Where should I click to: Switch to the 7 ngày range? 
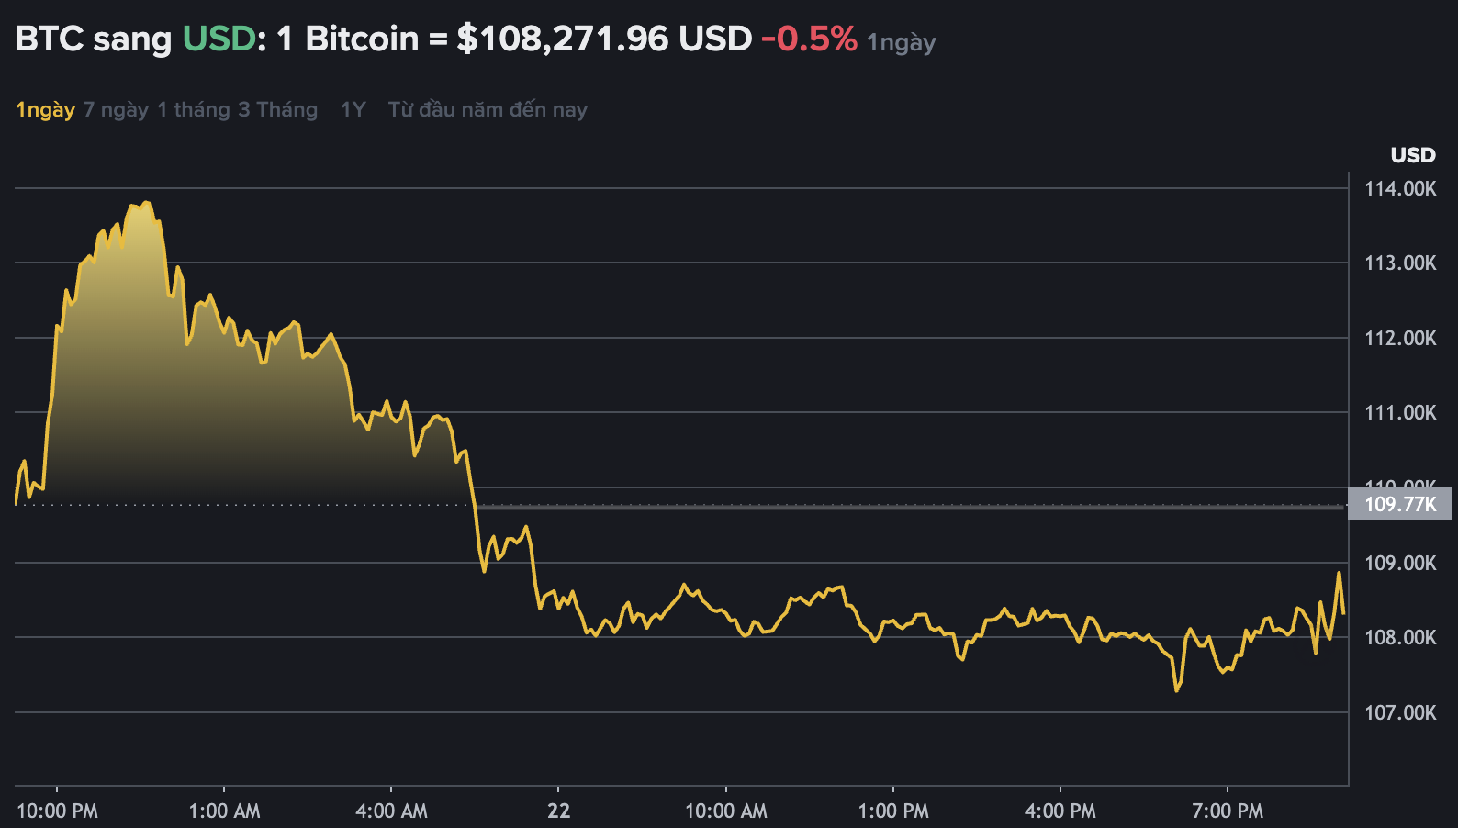tap(116, 110)
